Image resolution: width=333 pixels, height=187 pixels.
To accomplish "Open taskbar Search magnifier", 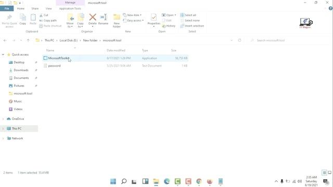I will pos(124,181).
